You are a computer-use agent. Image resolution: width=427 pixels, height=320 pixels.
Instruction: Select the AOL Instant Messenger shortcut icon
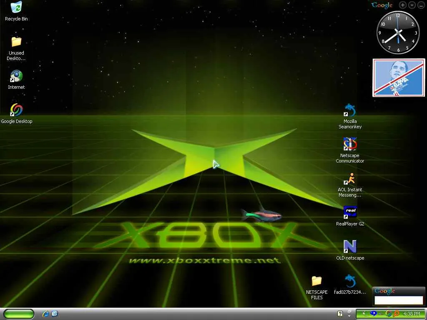click(350, 178)
